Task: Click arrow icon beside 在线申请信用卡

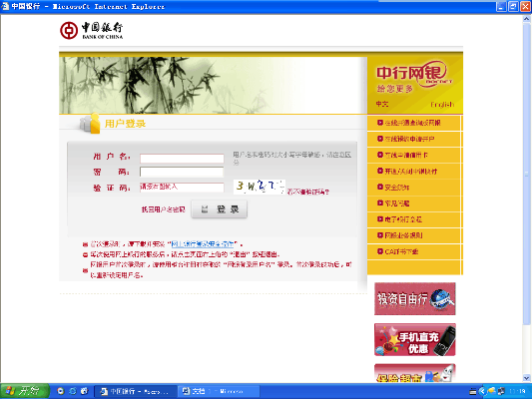Action: point(380,155)
